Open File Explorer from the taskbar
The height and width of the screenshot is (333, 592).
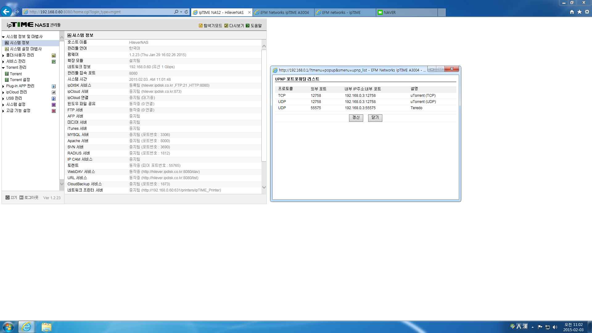tap(46, 327)
